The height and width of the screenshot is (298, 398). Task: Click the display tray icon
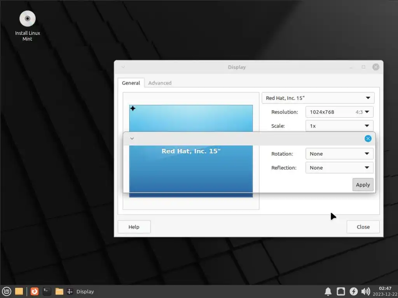pos(340,292)
